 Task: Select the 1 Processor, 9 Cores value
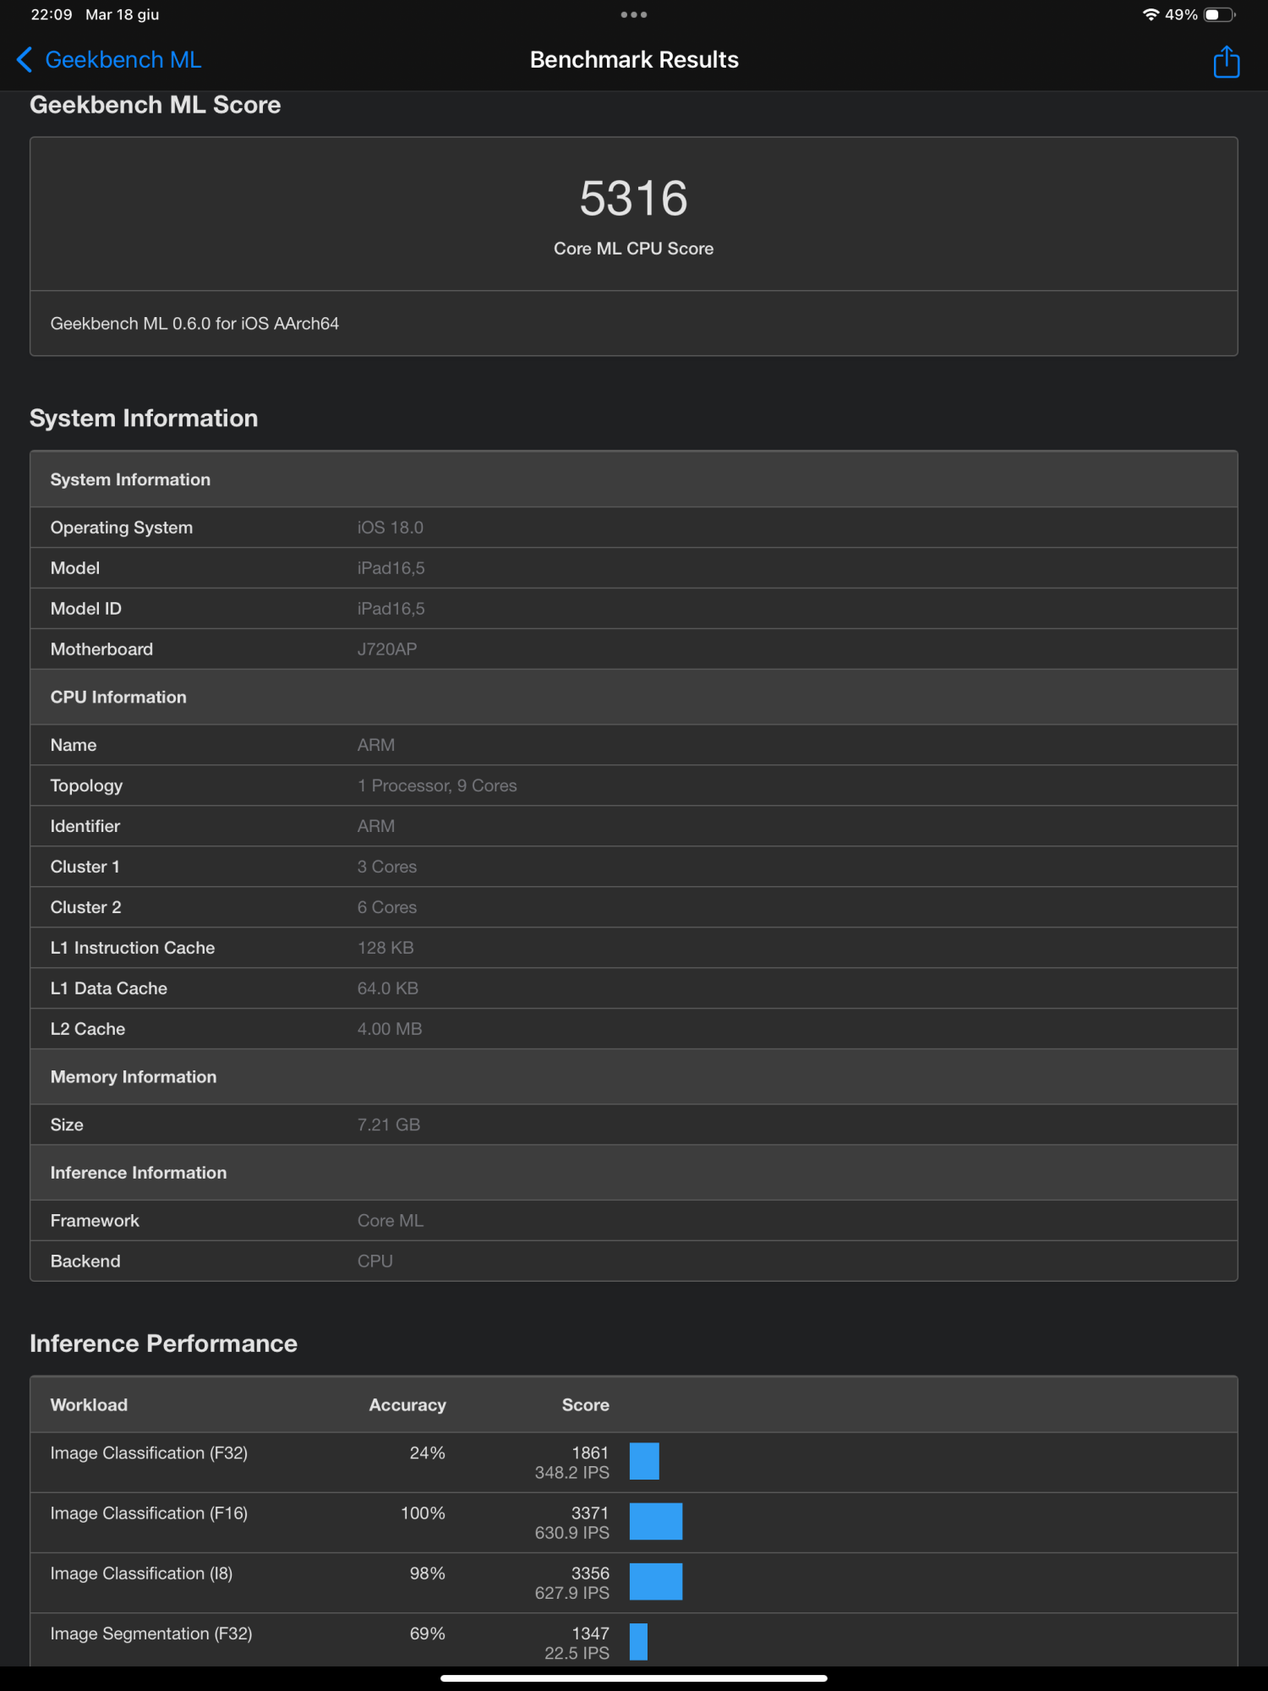(x=436, y=785)
